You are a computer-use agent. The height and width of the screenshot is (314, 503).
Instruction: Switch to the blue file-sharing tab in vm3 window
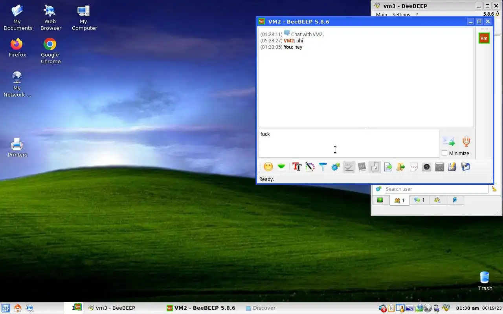[x=455, y=200]
